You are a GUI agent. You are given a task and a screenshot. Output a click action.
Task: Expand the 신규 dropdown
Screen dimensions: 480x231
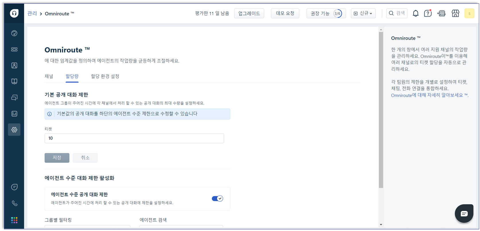coord(363,13)
